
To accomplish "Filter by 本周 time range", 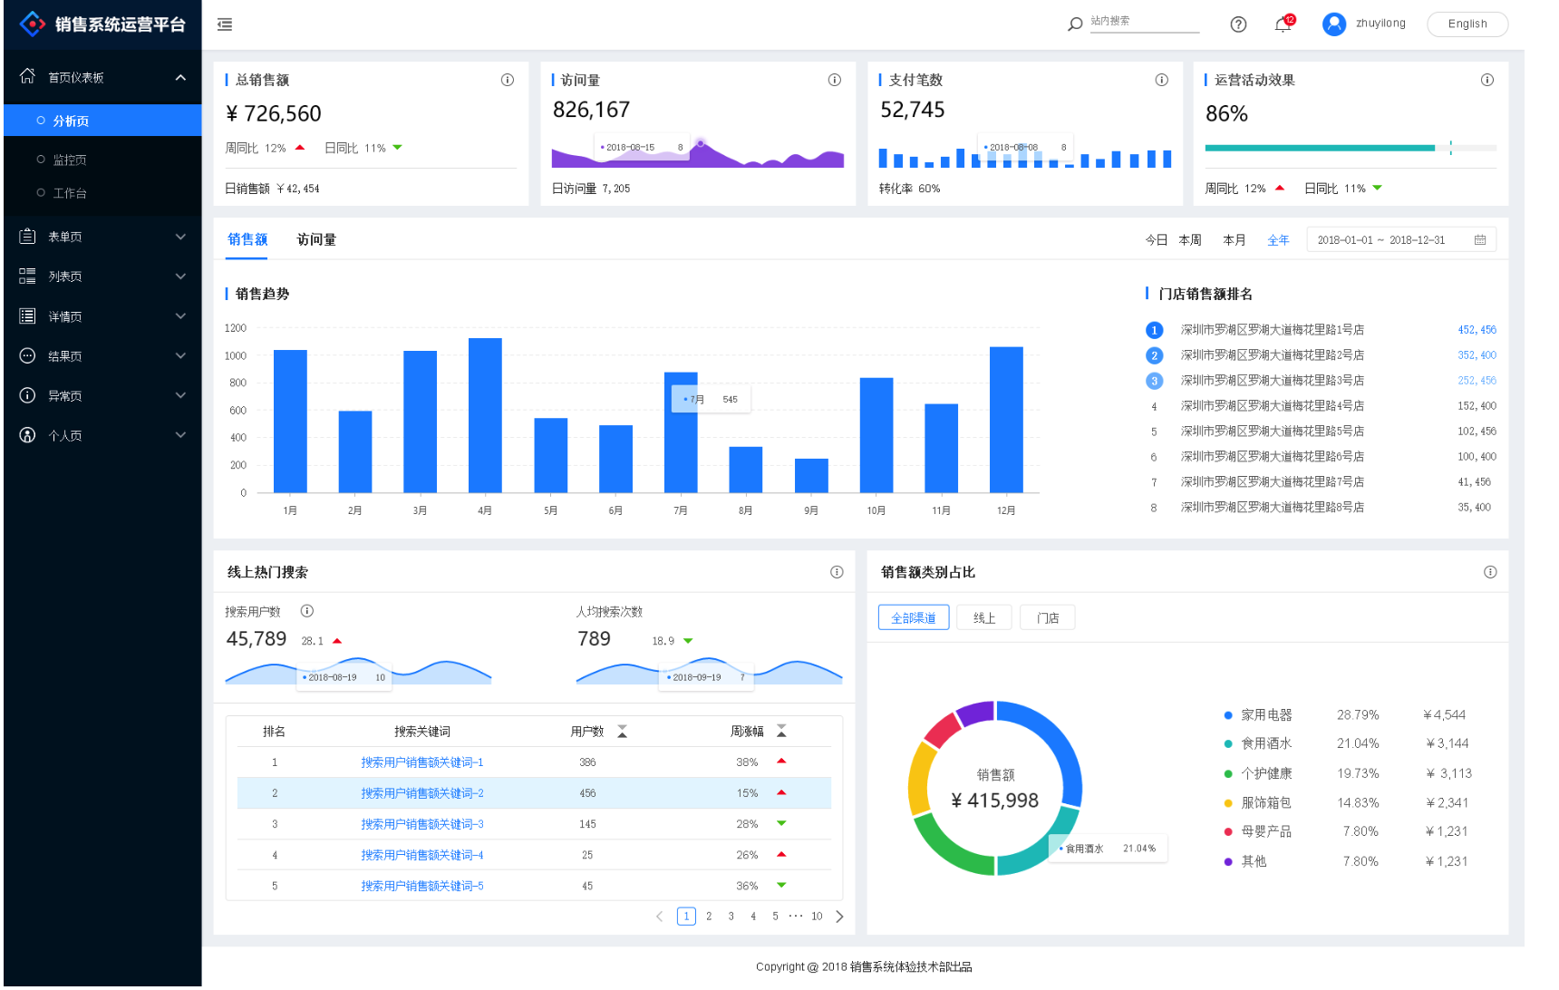I will click(x=1190, y=240).
